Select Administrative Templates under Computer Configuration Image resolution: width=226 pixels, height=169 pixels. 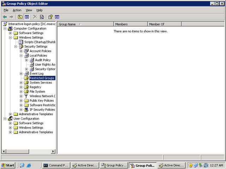click(x=36, y=114)
